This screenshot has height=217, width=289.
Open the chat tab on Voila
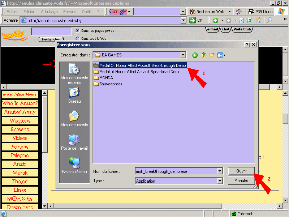tap(225, 29)
